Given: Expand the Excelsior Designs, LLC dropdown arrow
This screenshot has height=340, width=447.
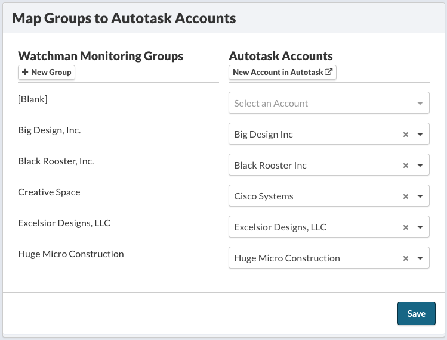Looking at the screenshot, I should pyautogui.click(x=420, y=227).
